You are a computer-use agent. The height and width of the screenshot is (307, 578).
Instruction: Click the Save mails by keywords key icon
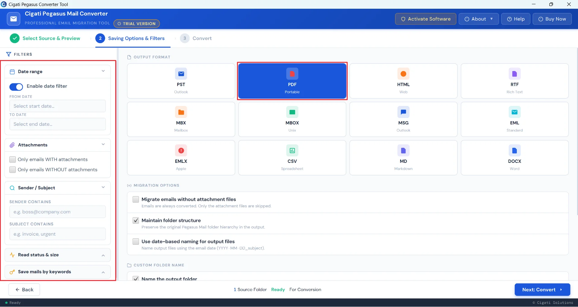coord(12,272)
